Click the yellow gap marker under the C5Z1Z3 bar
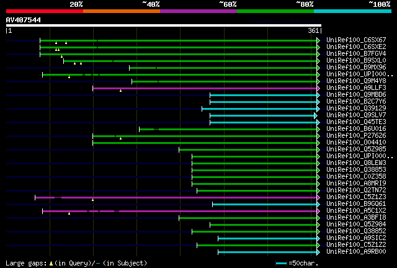Viewport: 397px width, 268px height. click(x=92, y=200)
